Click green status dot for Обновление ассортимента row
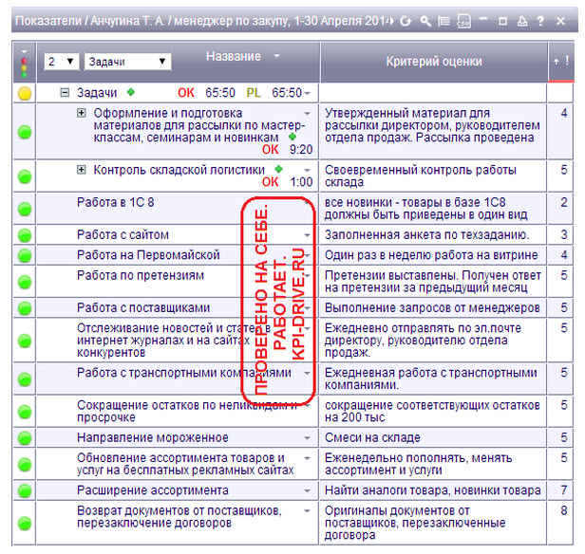 [25, 465]
